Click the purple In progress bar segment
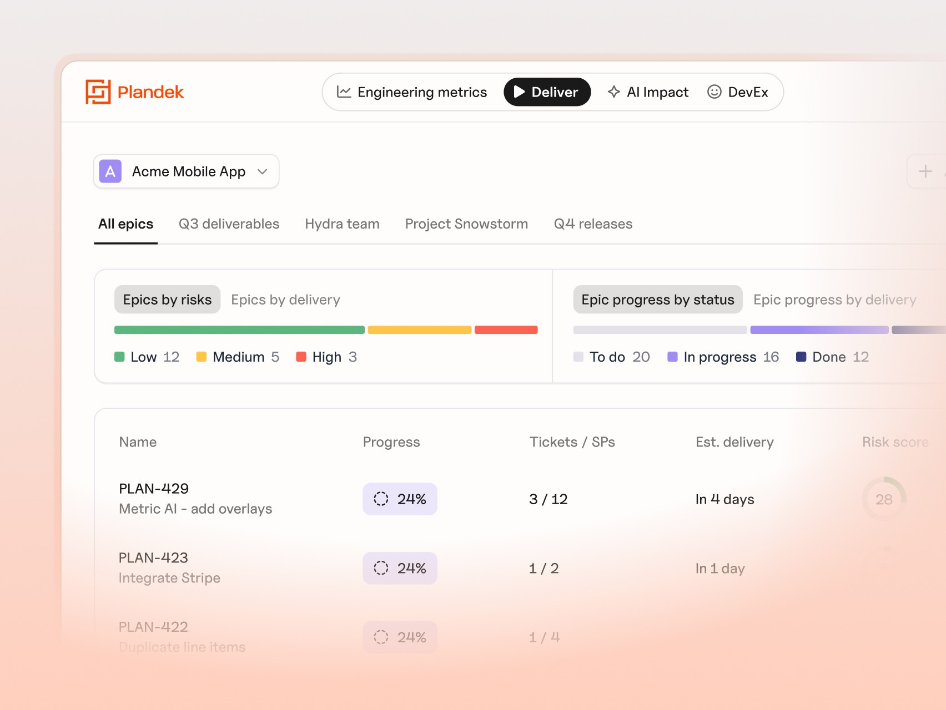The height and width of the screenshot is (710, 946). coord(819,329)
